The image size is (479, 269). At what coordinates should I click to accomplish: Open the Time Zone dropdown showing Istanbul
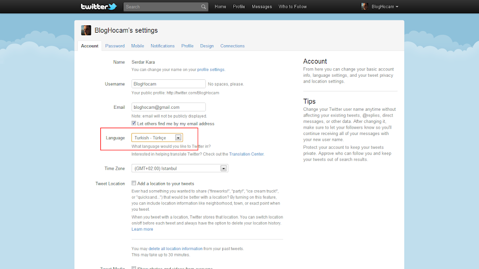(x=180, y=169)
